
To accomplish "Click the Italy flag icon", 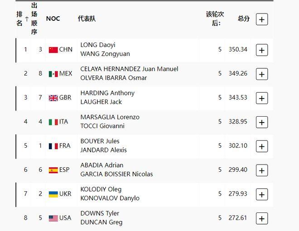I will tap(53, 122).
